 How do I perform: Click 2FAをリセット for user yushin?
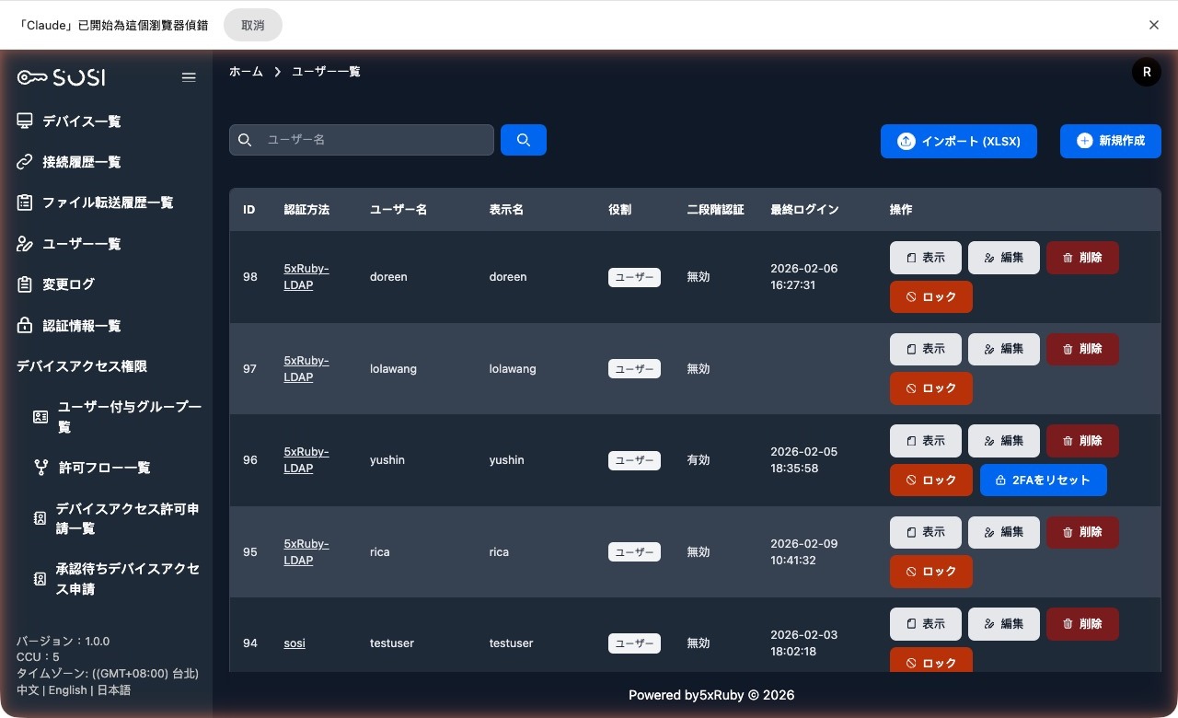tap(1043, 481)
